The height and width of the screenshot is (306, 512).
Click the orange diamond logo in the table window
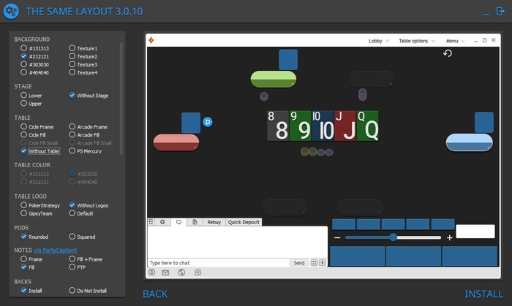[x=151, y=40]
